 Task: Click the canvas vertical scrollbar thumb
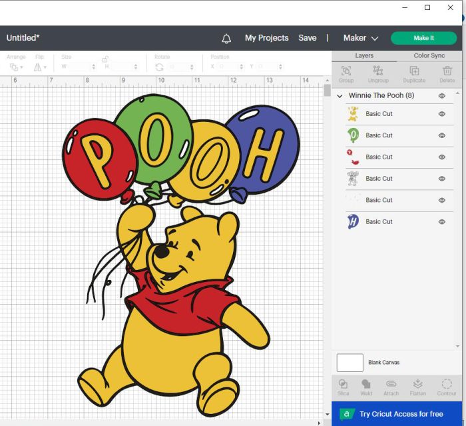(328, 91)
